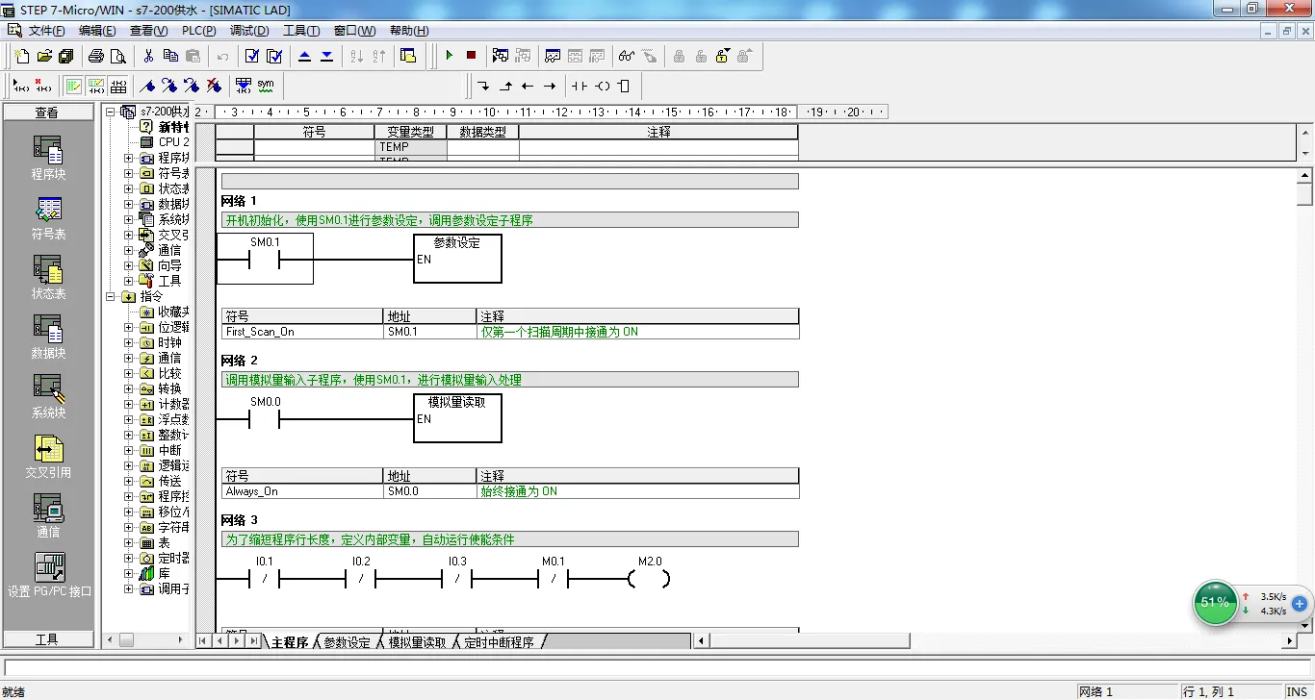1315x700 pixels.
Task: Toggle the symbol information table display
Action: (x=118, y=86)
